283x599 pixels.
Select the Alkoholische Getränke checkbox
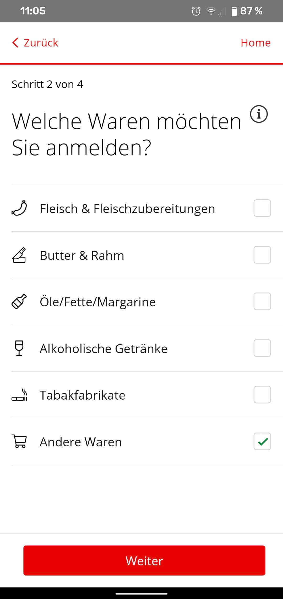coord(262,348)
